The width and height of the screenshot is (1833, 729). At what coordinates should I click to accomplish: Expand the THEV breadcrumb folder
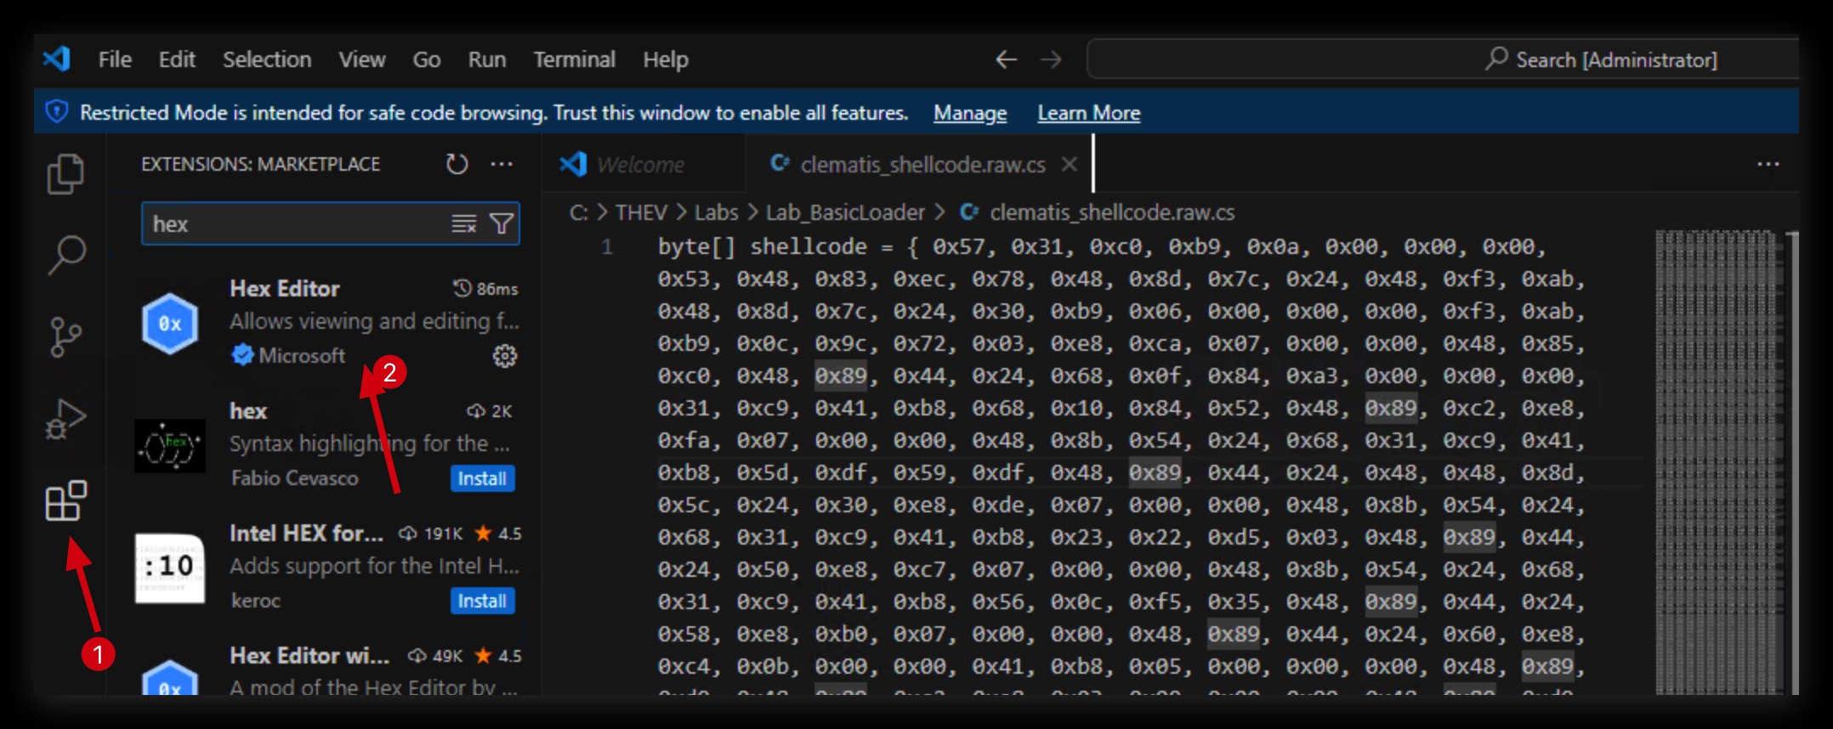click(641, 212)
